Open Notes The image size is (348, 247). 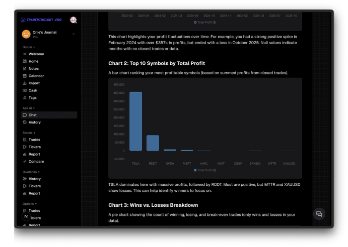tap(34, 69)
